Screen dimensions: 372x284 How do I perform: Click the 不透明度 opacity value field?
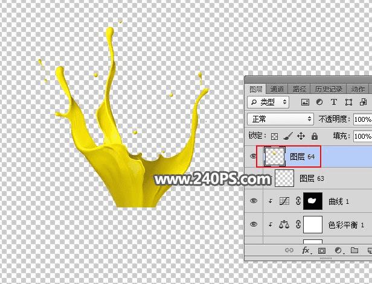pyautogui.click(x=362, y=119)
